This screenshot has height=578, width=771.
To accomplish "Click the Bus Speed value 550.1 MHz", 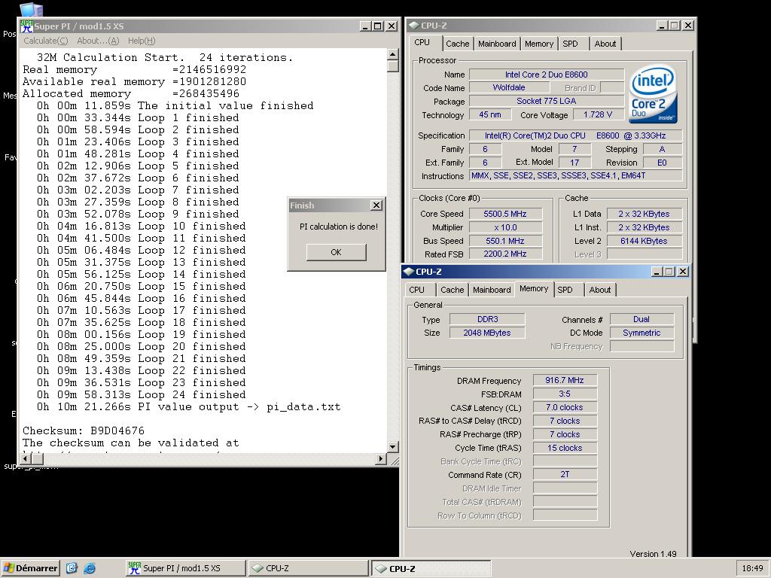I will coord(505,241).
